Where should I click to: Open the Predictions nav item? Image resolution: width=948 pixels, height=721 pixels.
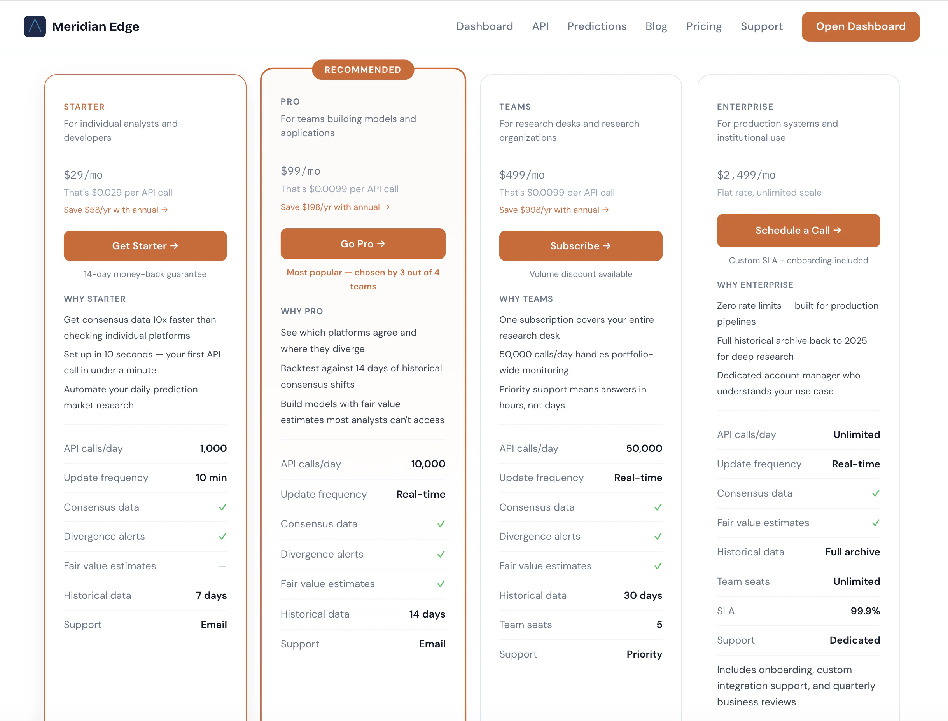point(596,26)
